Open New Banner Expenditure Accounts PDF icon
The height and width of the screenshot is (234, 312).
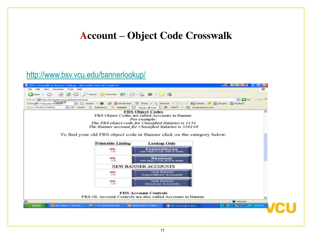coord(113,173)
